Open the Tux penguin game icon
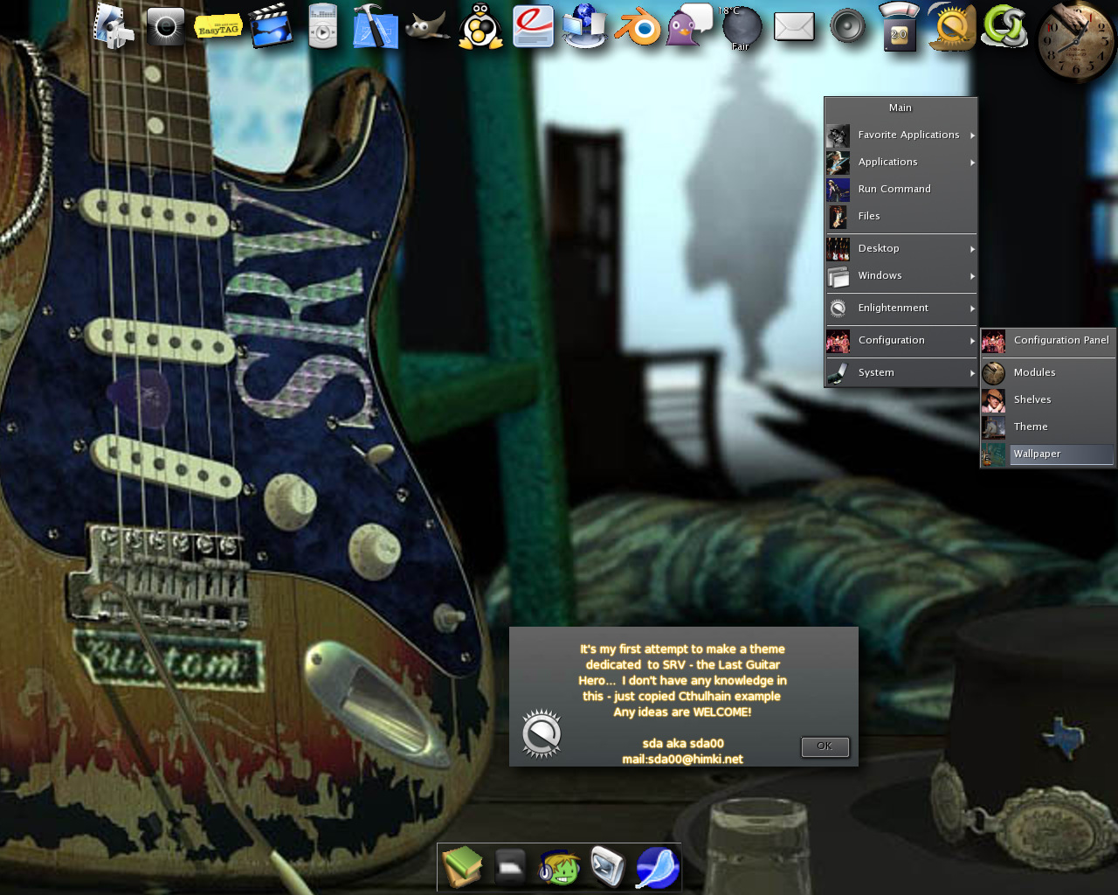Image resolution: width=1118 pixels, height=895 pixels. point(480,26)
